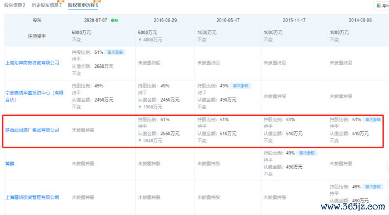Click 5000万元 registered capital under 2016-06-29
Image resolution: width=389 pixels, height=215 pixels.
(x=148, y=32)
